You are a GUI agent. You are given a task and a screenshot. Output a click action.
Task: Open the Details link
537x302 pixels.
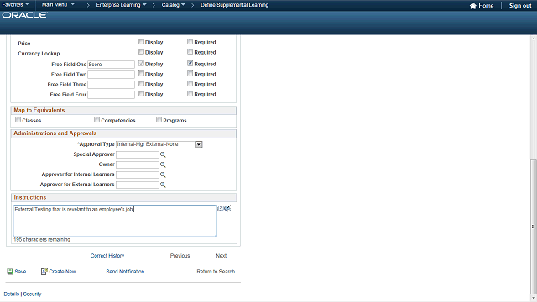click(11, 294)
